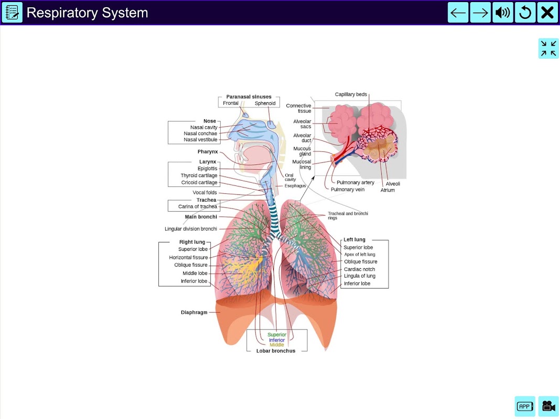560x419 pixels.
Task: Go to the previous slide arrow
Action: point(458,13)
